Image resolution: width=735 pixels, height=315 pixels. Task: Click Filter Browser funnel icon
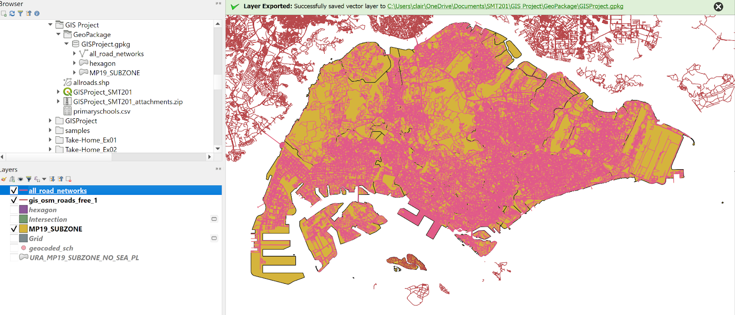[20, 13]
